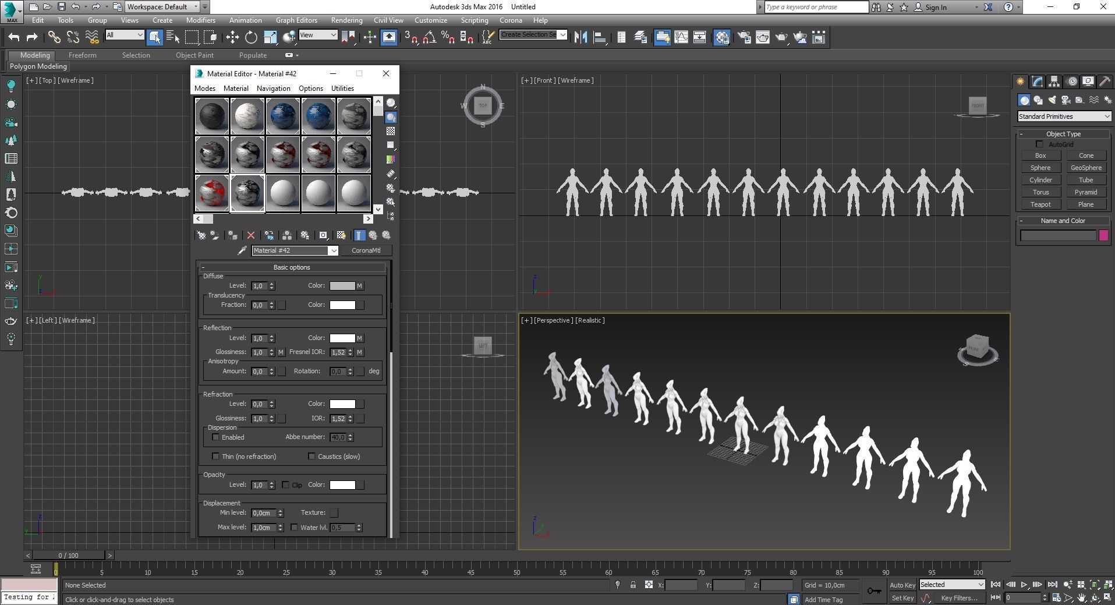Enable the Dispersion checkbox
The image size is (1115, 605).
(x=216, y=437)
